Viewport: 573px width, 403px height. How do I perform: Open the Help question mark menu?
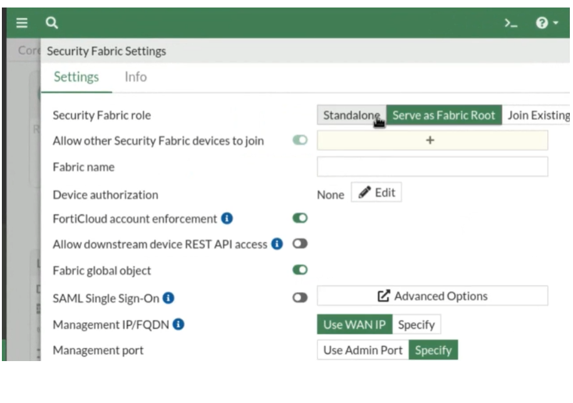tap(546, 23)
